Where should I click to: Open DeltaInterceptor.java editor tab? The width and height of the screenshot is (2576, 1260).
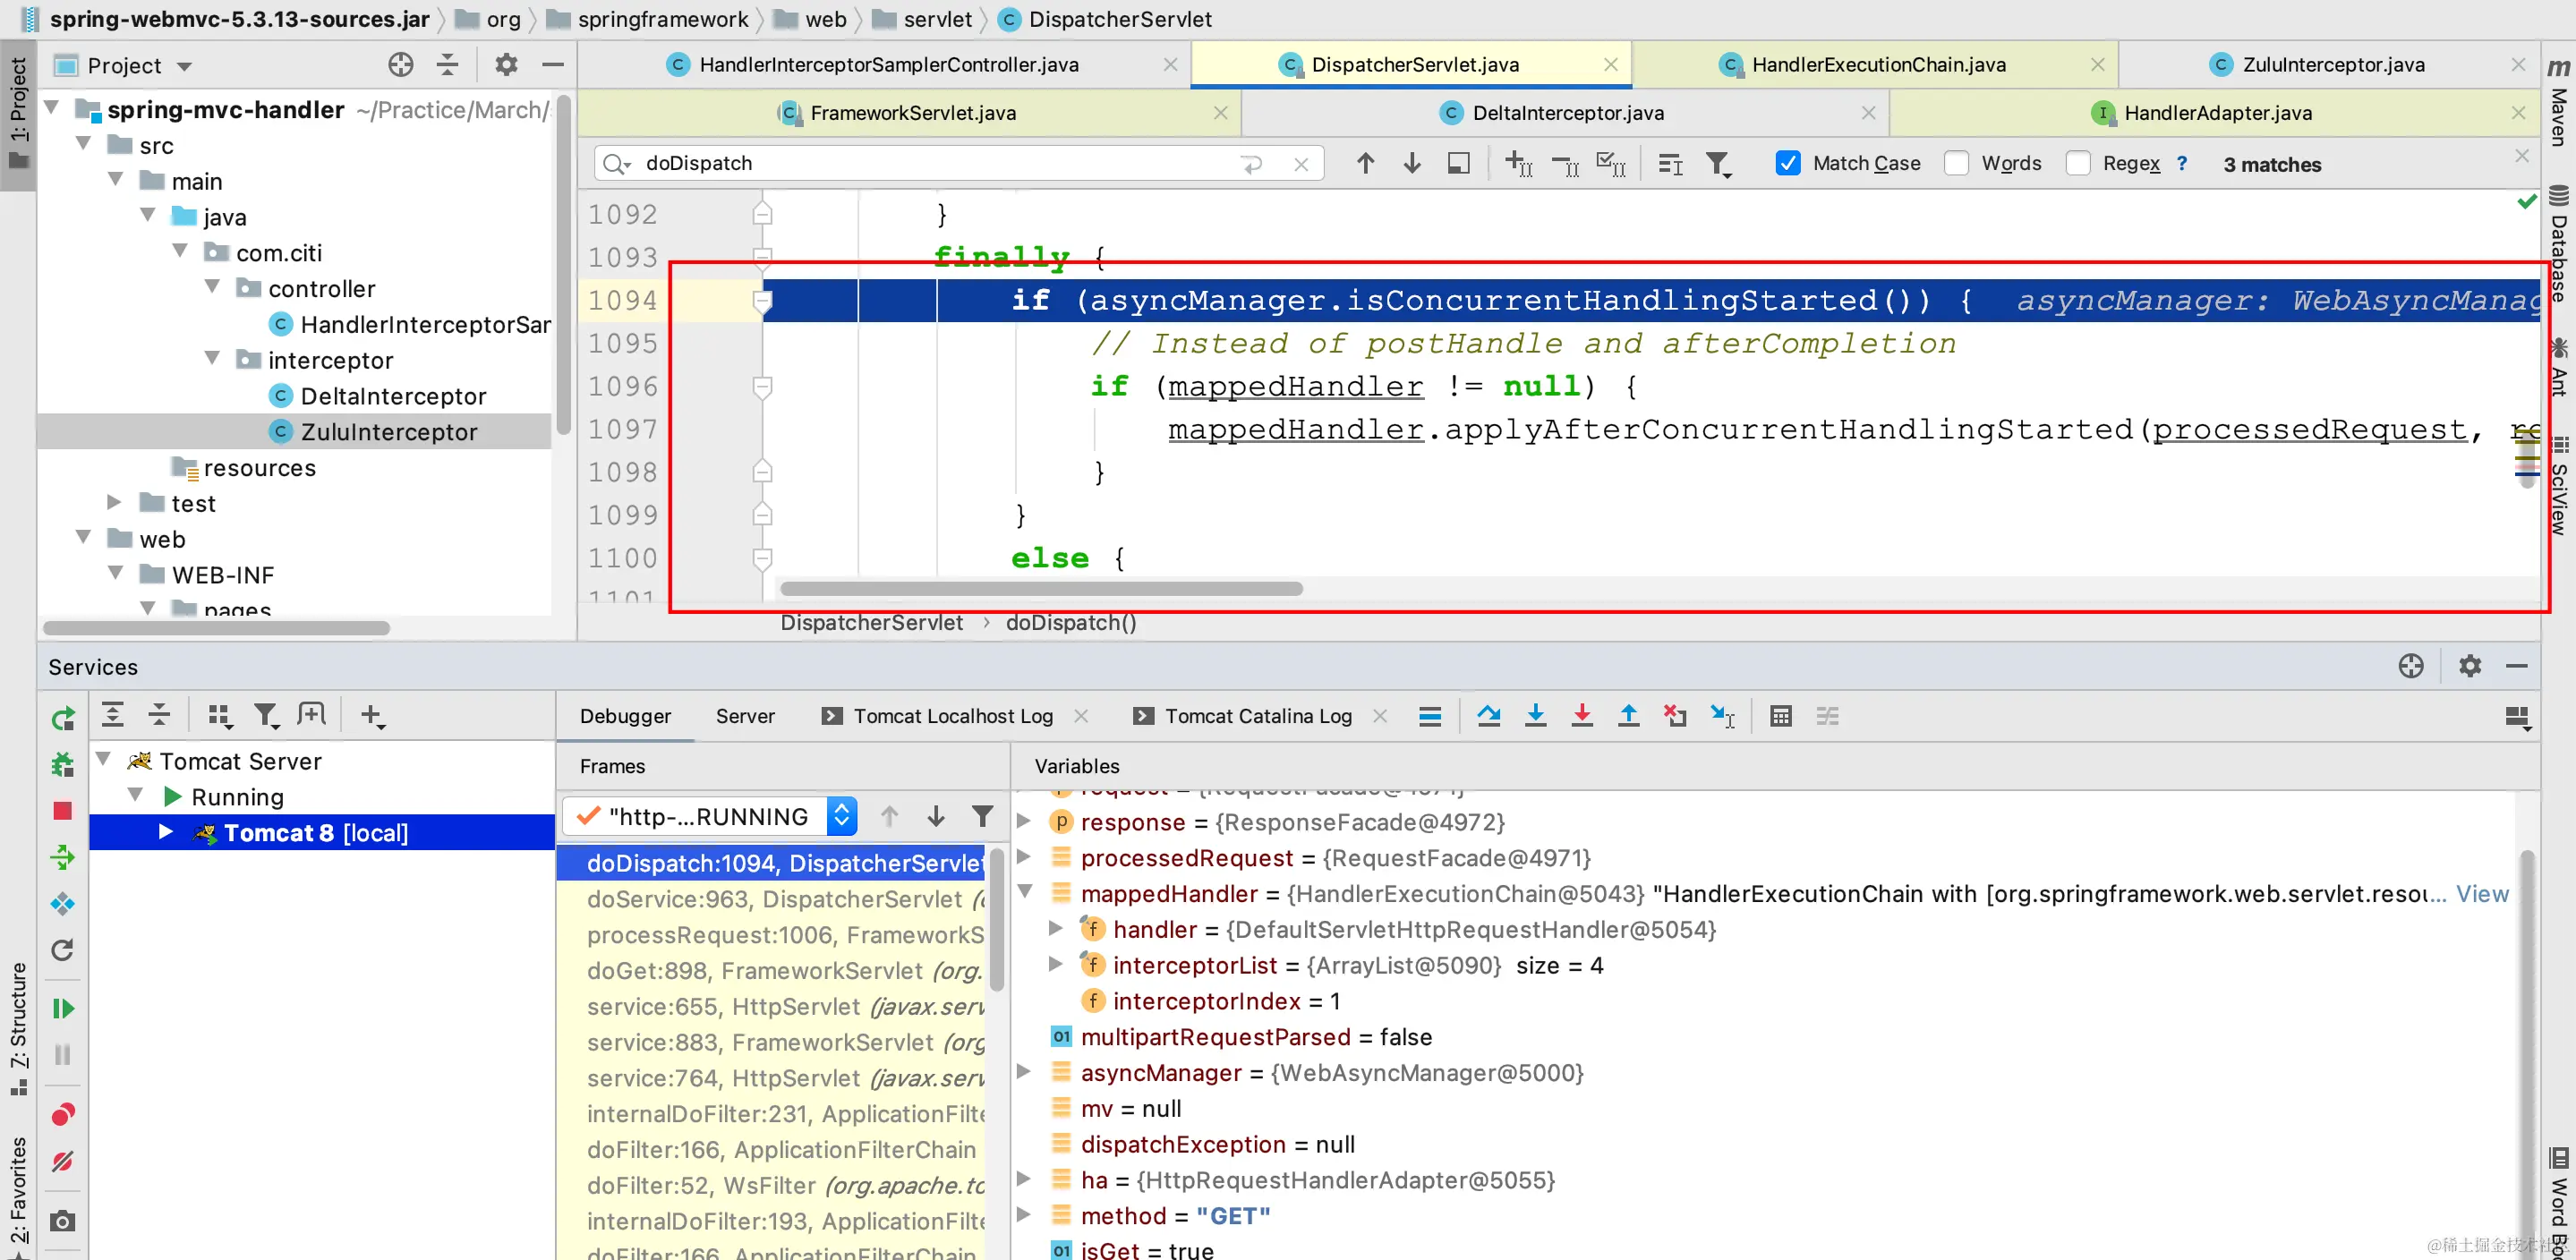coord(1567,113)
